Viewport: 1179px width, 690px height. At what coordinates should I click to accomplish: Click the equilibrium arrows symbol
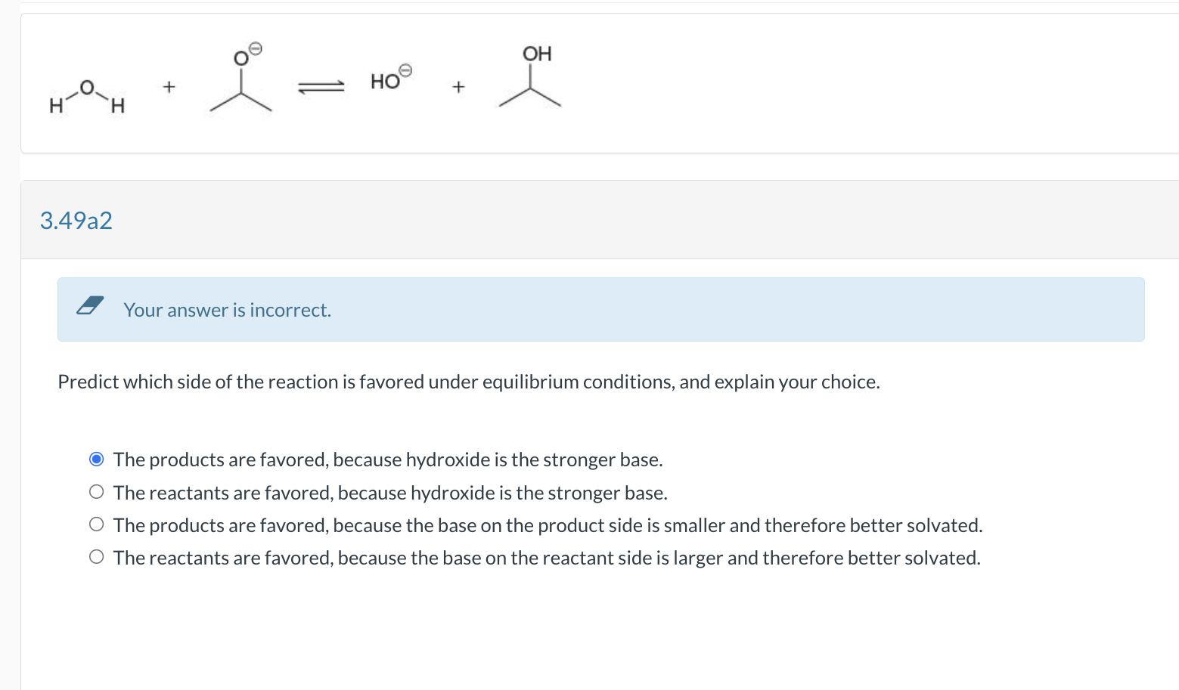pyautogui.click(x=321, y=88)
